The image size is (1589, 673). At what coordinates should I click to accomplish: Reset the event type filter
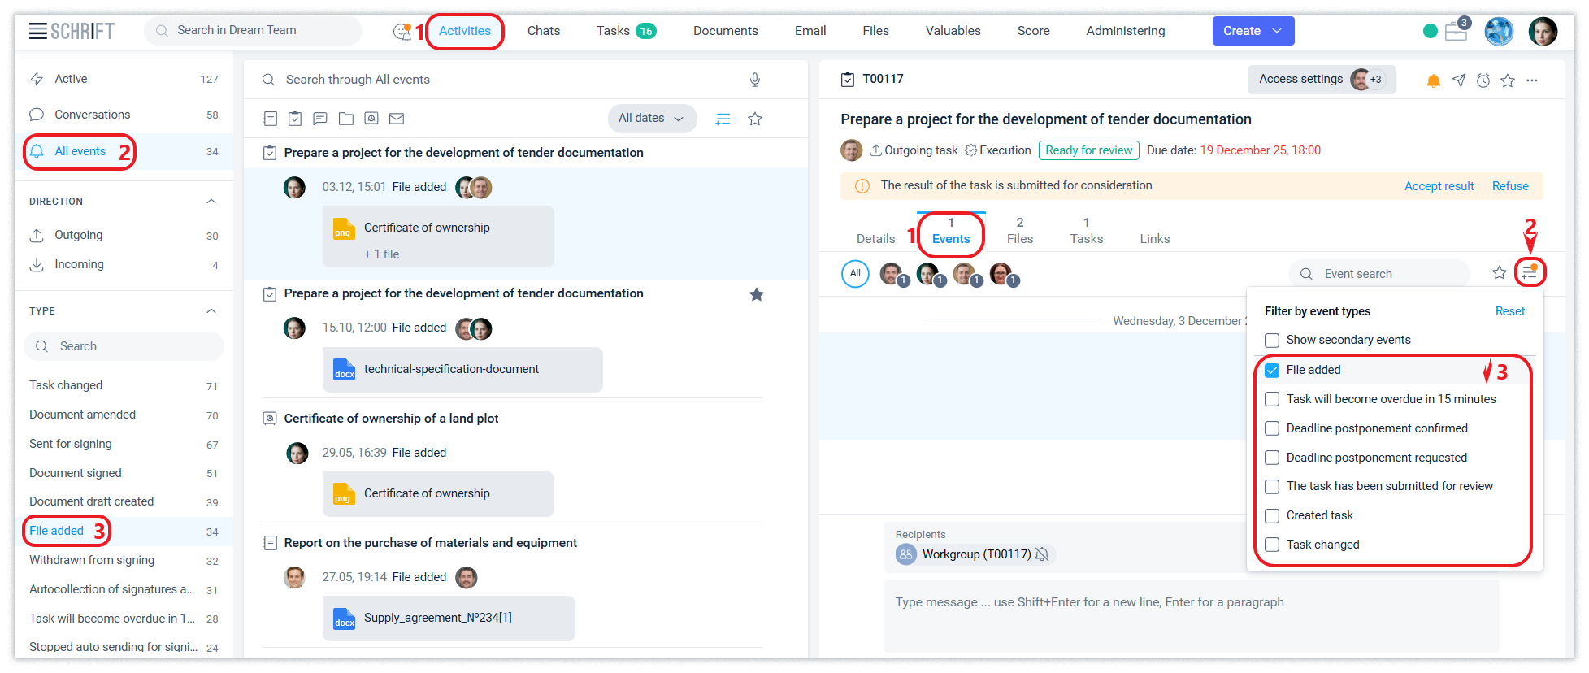point(1509,311)
